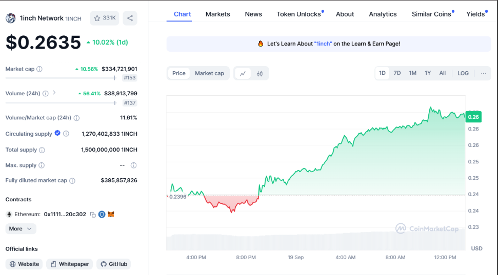Show Market cap info tooltip icon
Screen dimensions: 498x275
tap(39, 69)
